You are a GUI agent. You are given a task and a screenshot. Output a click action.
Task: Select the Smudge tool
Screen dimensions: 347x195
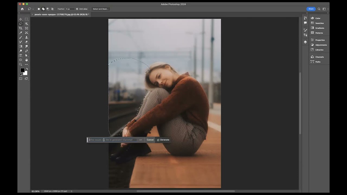26,46
